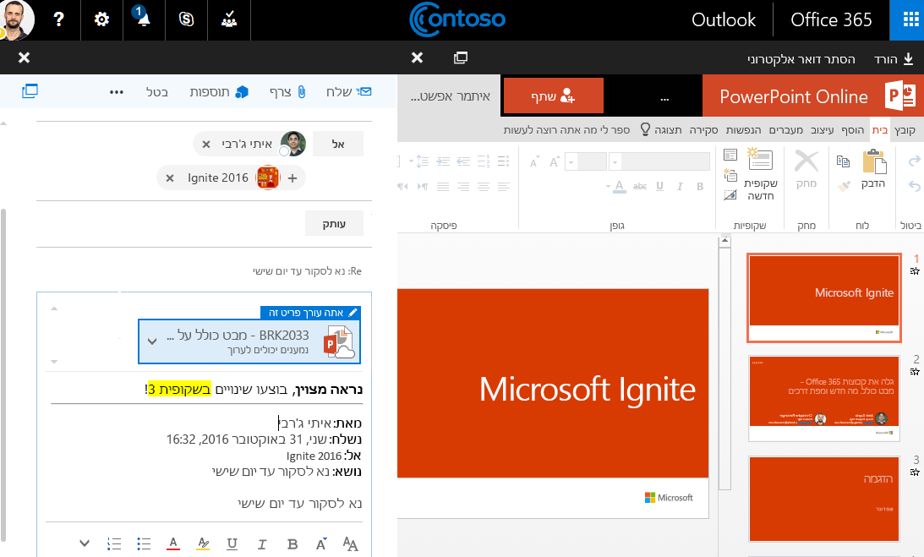Select the בית Home tab

click(880, 129)
